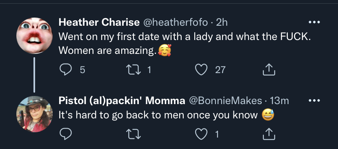Image resolution: width=338 pixels, height=149 pixels.
Task: Open the @heatherfofo handle
Action: tap(174, 22)
